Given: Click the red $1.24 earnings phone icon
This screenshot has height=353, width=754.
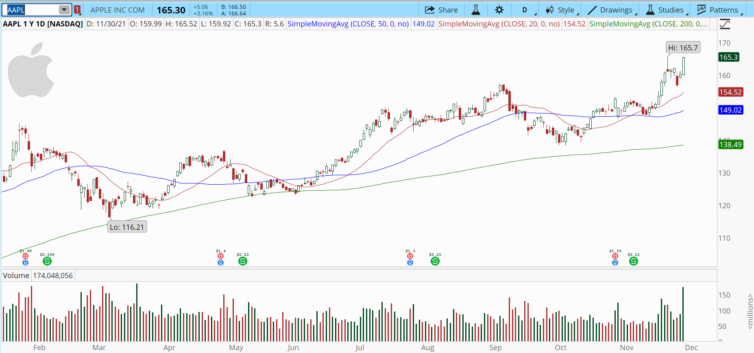Looking at the screenshot, I should 615,256.
